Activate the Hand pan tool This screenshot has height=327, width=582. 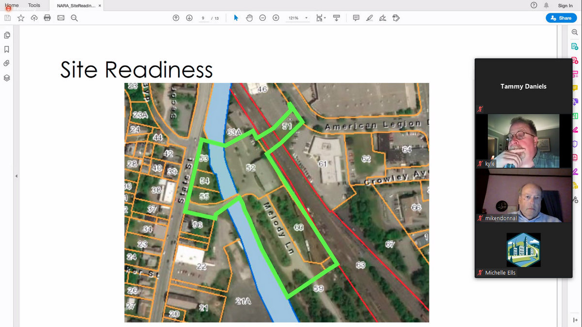(x=249, y=18)
